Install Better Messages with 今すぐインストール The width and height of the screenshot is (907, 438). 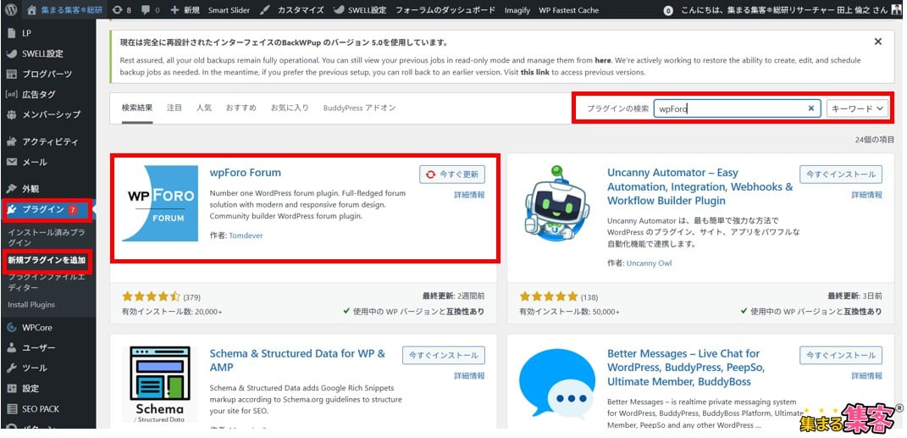(x=841, y=355)
